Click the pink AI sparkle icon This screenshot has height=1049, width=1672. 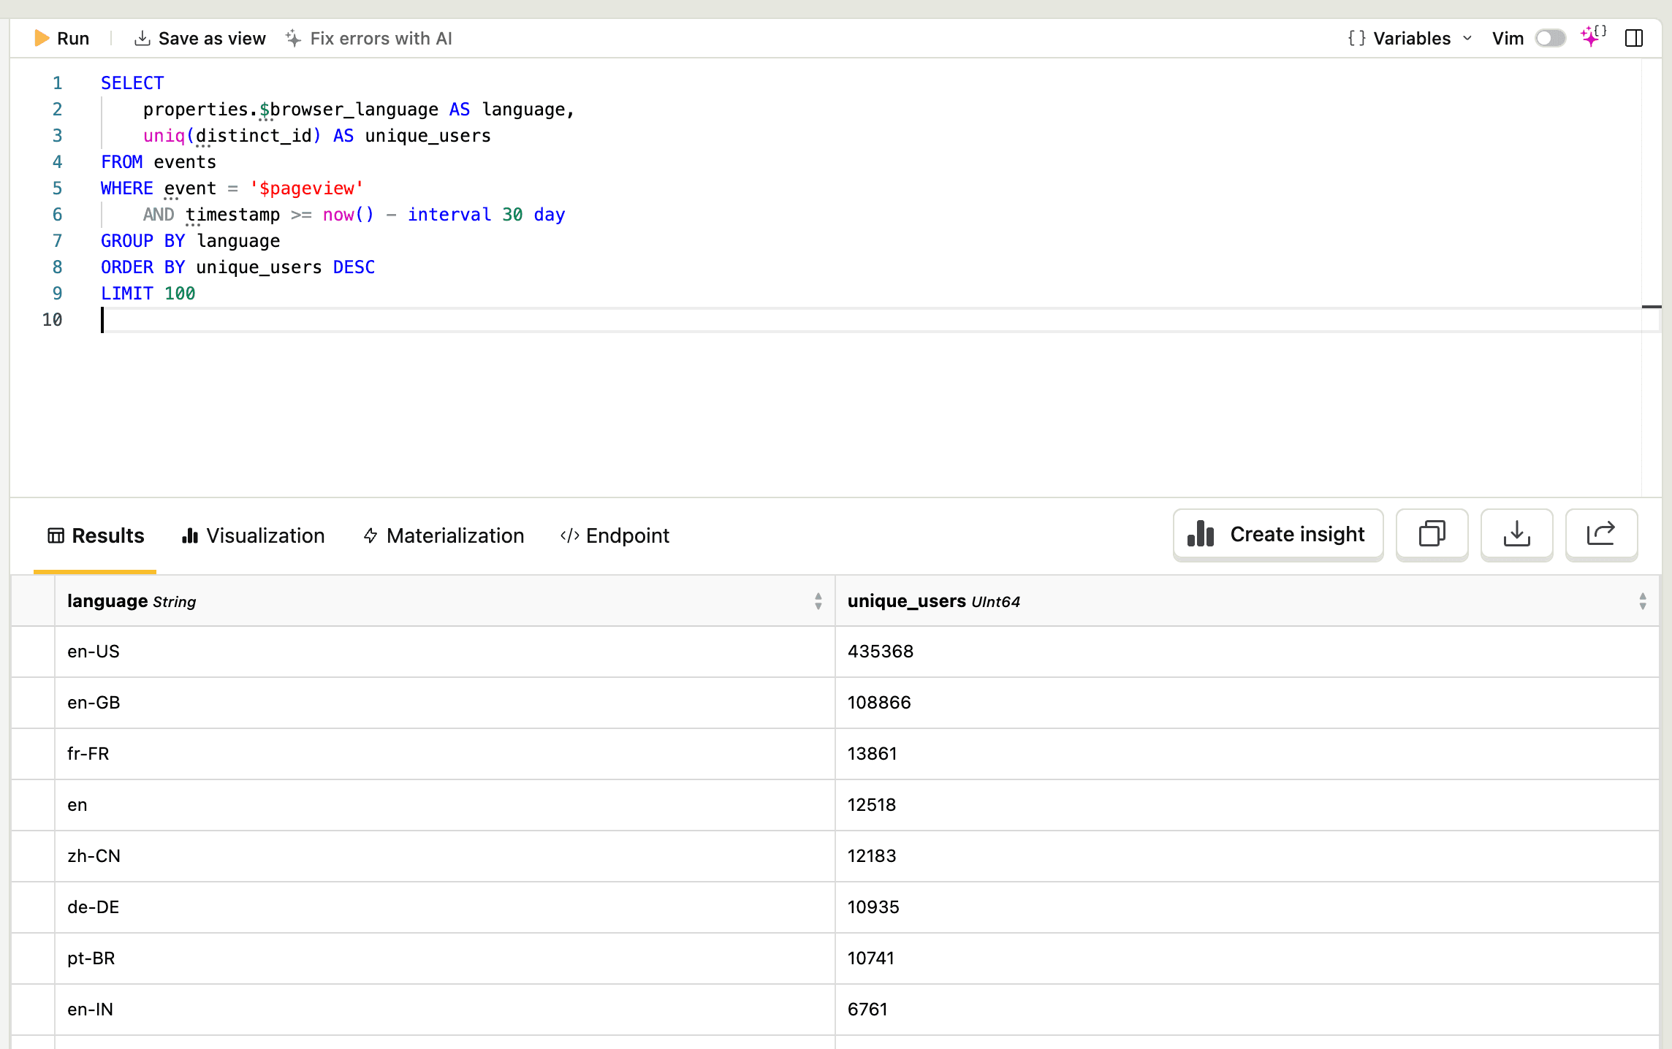coord(1592,37)
